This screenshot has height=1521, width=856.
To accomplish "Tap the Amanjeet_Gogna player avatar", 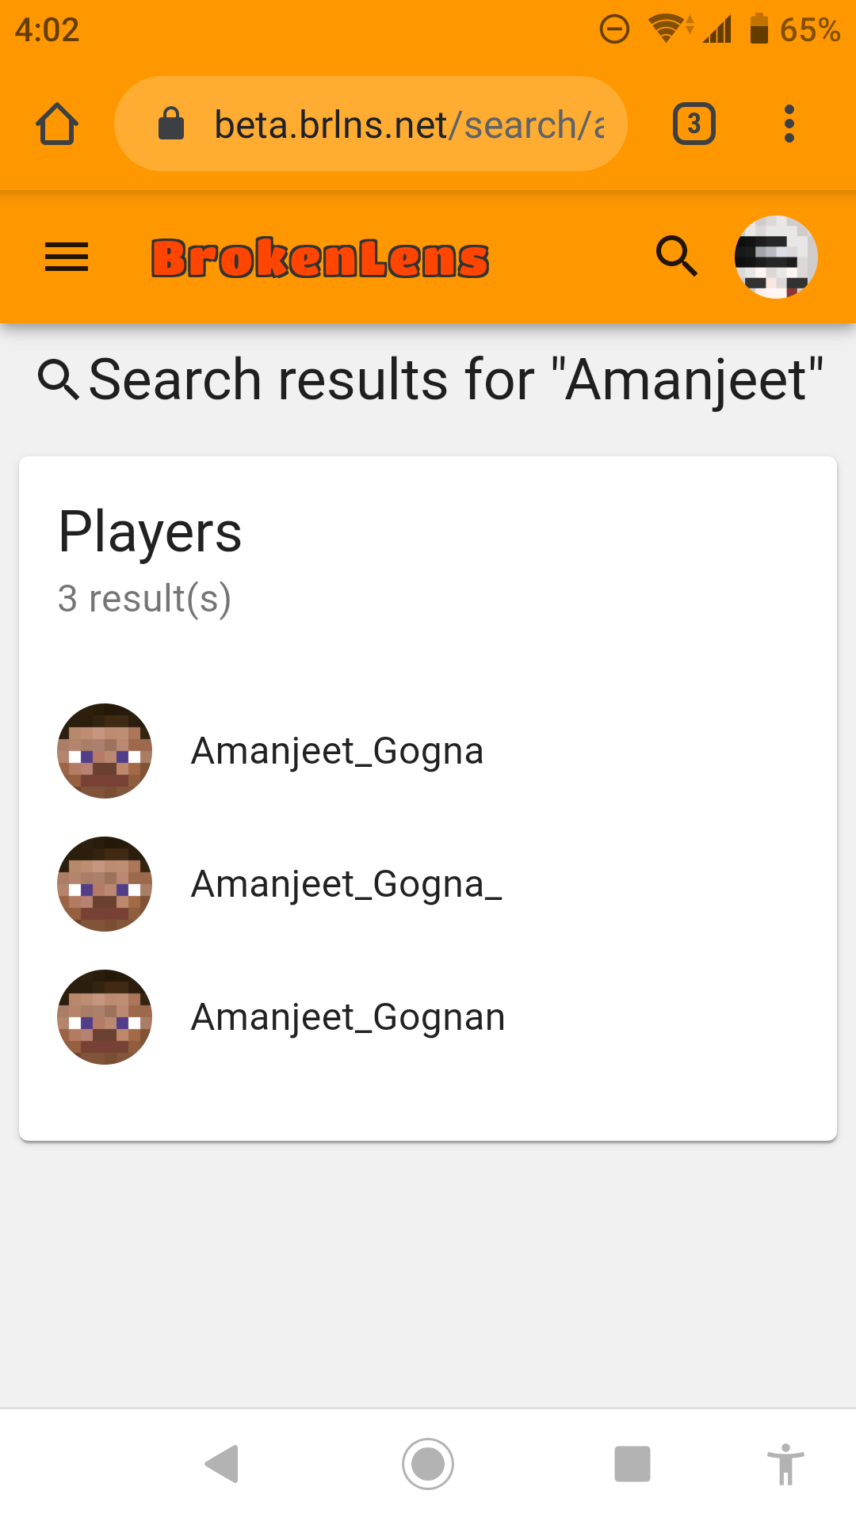I will coord(105,751).
